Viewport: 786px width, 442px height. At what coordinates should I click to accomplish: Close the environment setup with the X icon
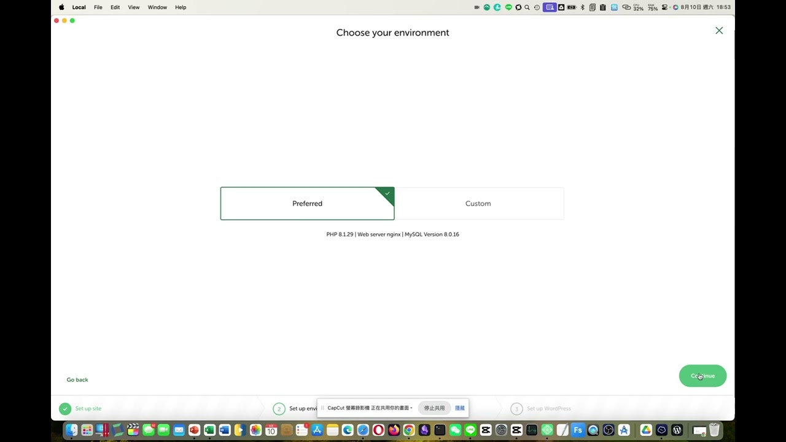pyautogui.click(x=719, y=31)
